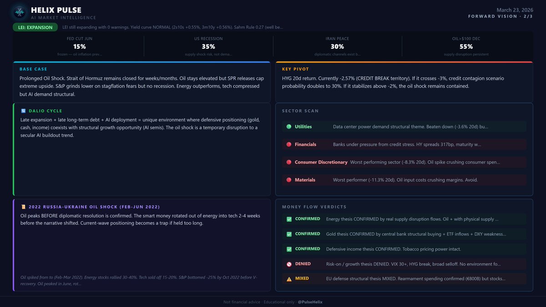This screenshot has height=307, width=546.
Task: Click the scroll icon beside 2022 Russia-Ukraine heading
Action: coord(23,206)
